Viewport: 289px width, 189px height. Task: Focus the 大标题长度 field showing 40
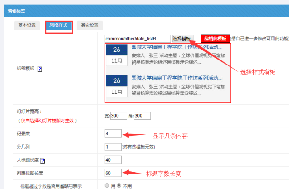pos(113,160)
